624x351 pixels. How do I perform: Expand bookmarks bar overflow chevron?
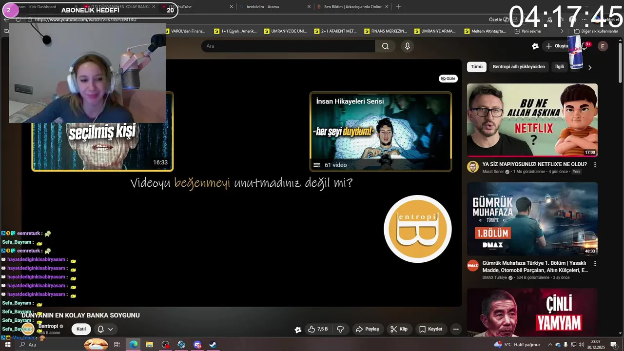(x=562, y=31)
